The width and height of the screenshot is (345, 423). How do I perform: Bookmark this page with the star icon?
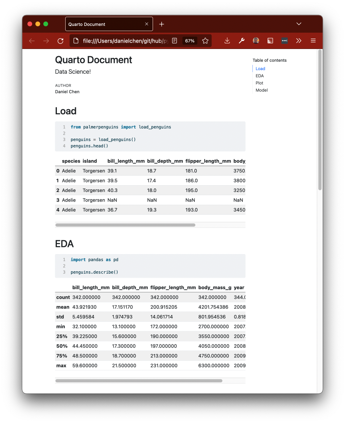click(x=205, y=41)
